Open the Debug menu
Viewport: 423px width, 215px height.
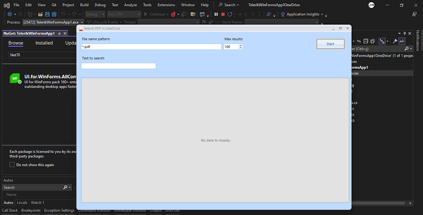(100, 5)
